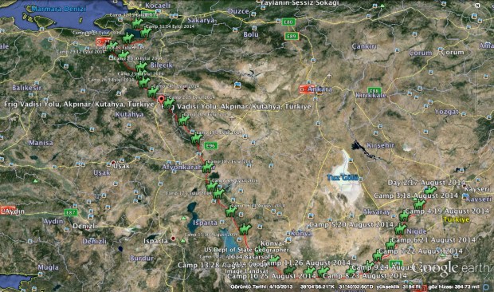Click the Bilecik city label

162,65
